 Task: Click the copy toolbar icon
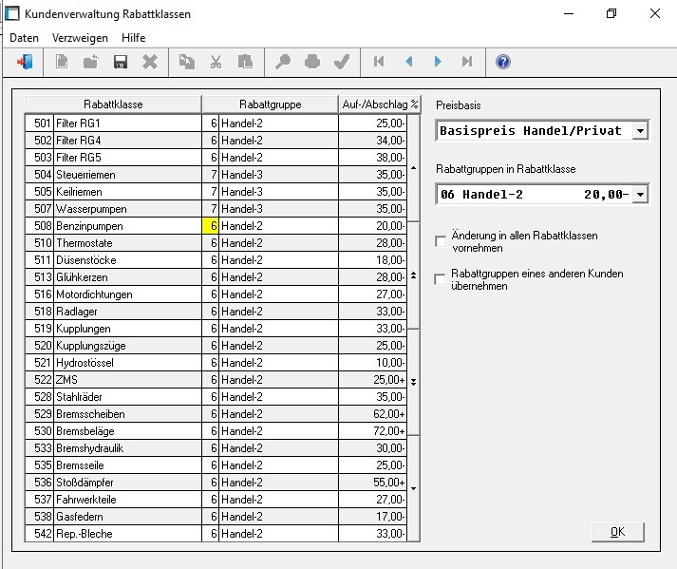pyautogui.click(x=186, y=62)
